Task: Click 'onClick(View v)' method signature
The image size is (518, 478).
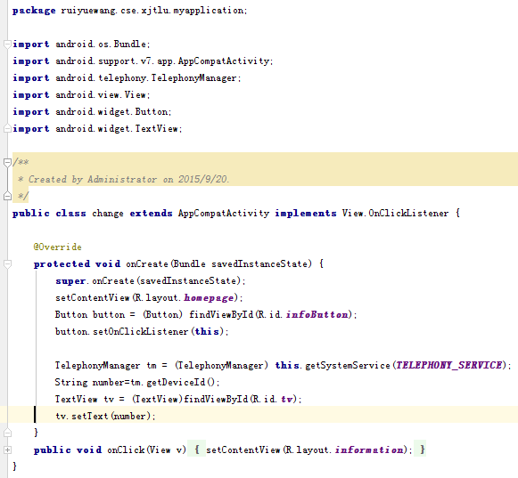Action: pos(147,450)
